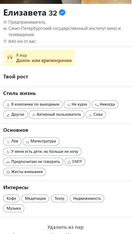Click the sunrise icon in the Сова chip
The width and height of the screenshot is (132, 234).
coord(90,115)
